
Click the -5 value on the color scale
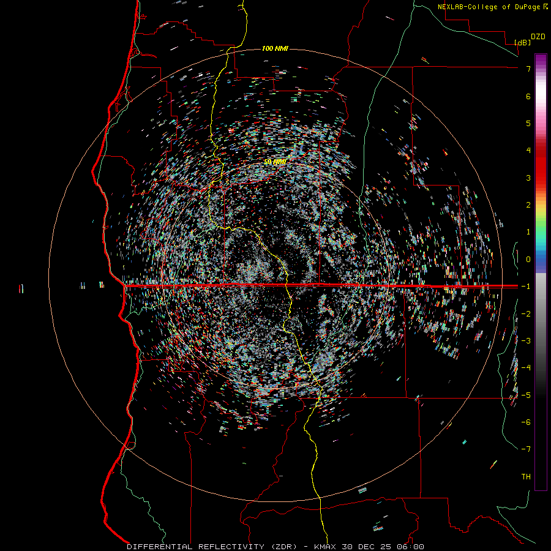coord(526,395)
